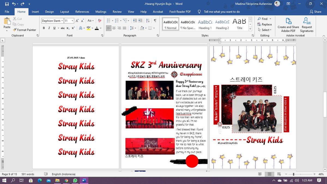
Task: Adjust the zoom slider handle
Action: tap(293, 174)
